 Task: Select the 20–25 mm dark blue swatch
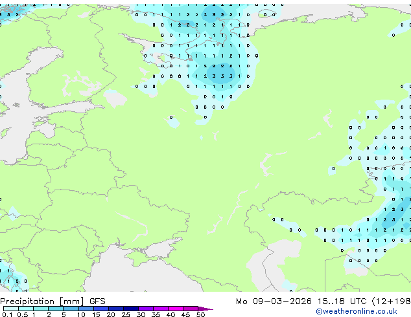(115, 309)
